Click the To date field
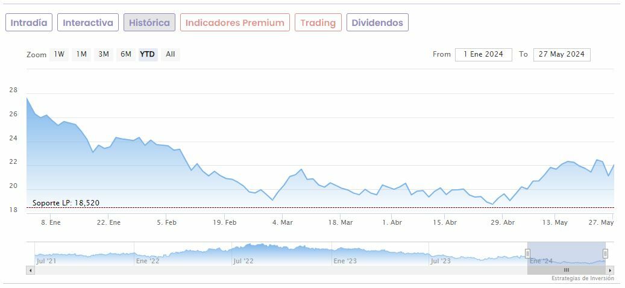625x288 pixels. click(x=562, y=54)
